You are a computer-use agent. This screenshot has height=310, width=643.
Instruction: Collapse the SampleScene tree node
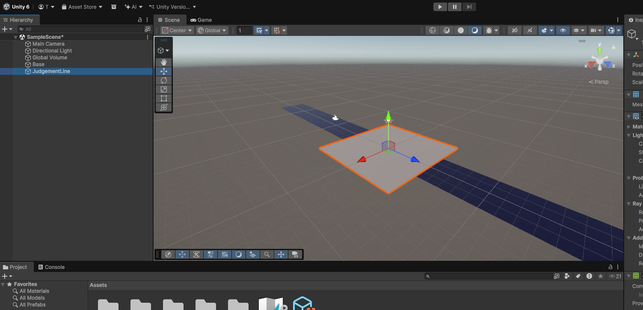[16, 37]
